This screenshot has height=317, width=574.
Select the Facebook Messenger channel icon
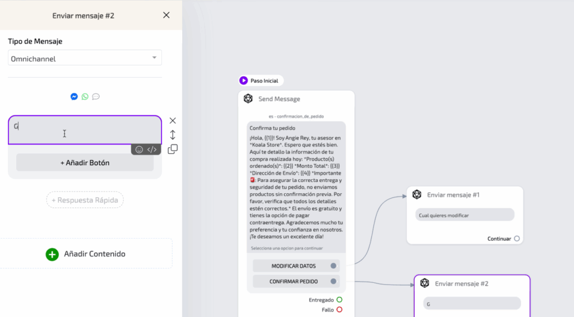(x=74, y=96)
